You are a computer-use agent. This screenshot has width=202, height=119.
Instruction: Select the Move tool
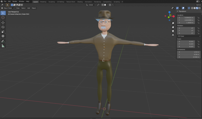coord(3,23)
